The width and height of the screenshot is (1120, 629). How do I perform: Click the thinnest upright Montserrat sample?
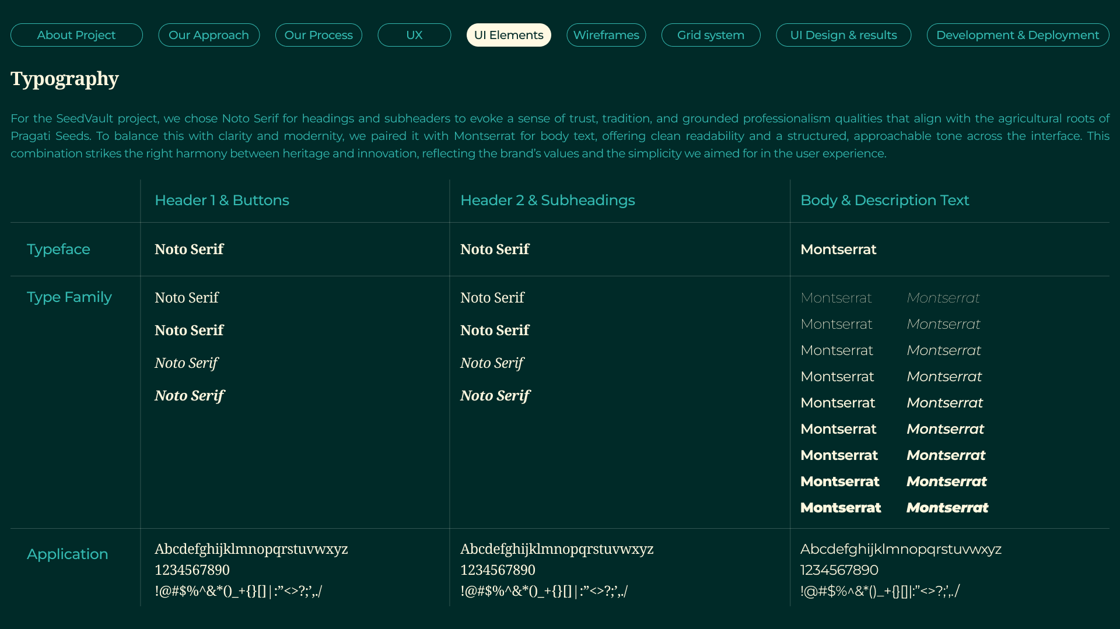[836, 298]
